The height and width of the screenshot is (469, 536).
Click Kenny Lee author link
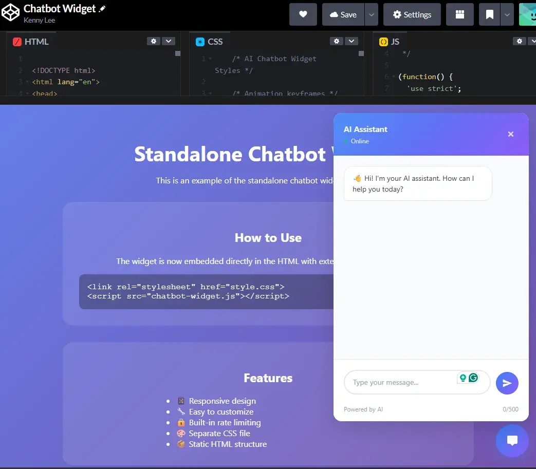click(39, 20)
